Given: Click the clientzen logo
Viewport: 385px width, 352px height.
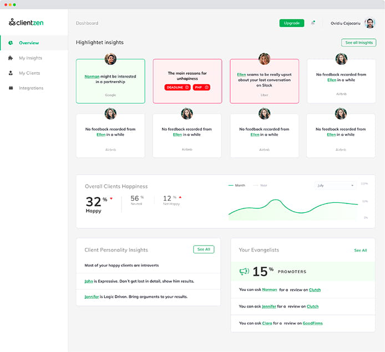Looking at the screenshot, I should pos(26,23).
